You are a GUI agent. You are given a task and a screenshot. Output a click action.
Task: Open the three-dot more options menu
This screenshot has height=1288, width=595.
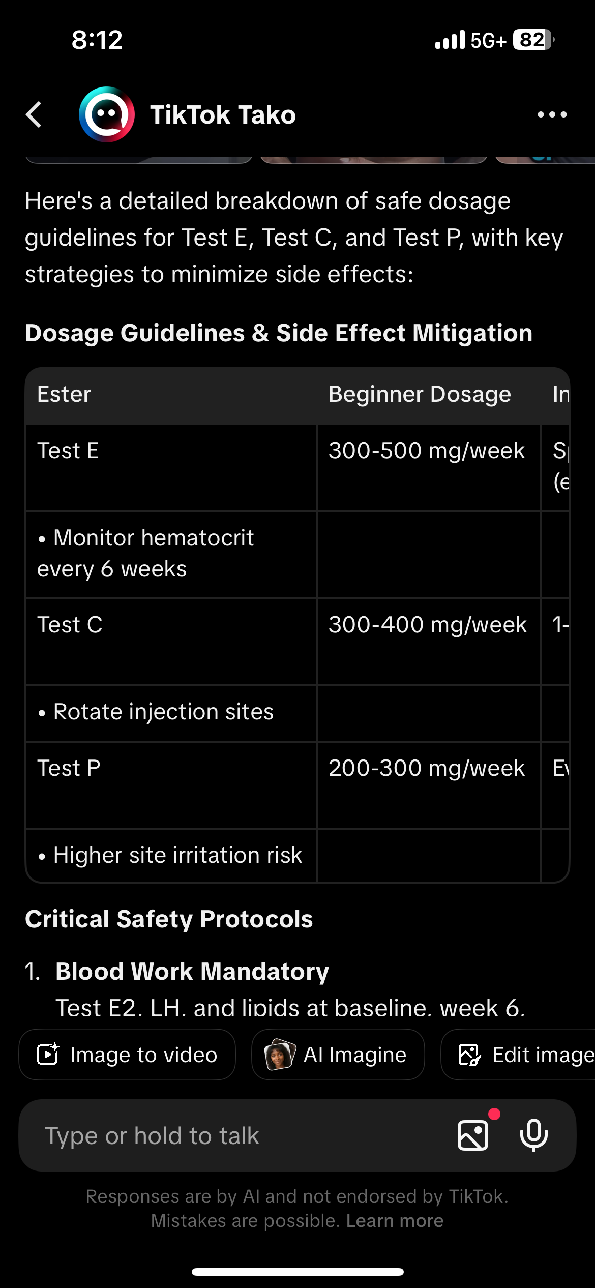(x=552, y=114)
